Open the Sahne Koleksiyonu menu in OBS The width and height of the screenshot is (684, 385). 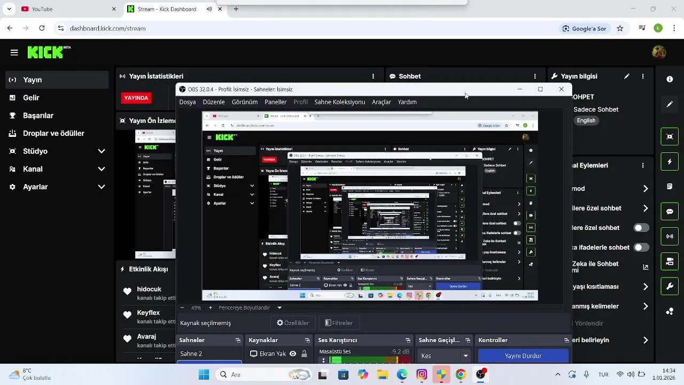click(340, 102)
